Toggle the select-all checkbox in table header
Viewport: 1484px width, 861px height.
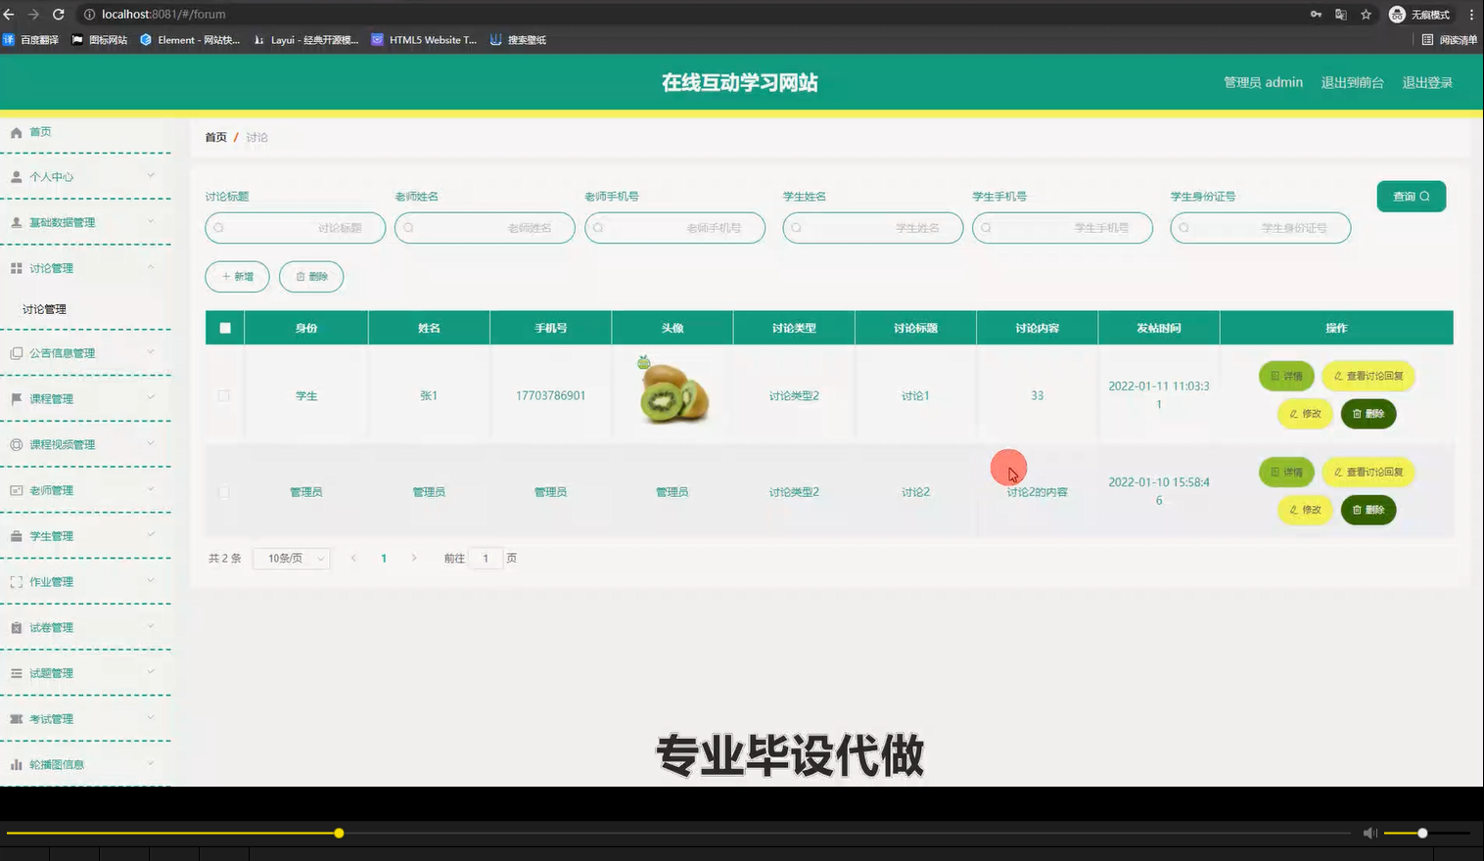coord(224,327)
